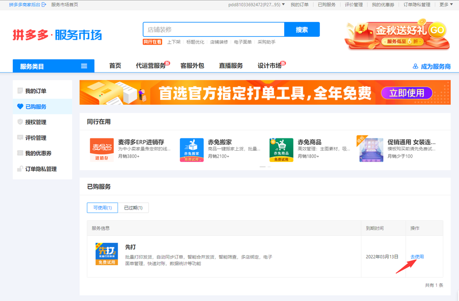
Task: Expand the 更多 dropdown menu
Action: (x=446, y=4)
